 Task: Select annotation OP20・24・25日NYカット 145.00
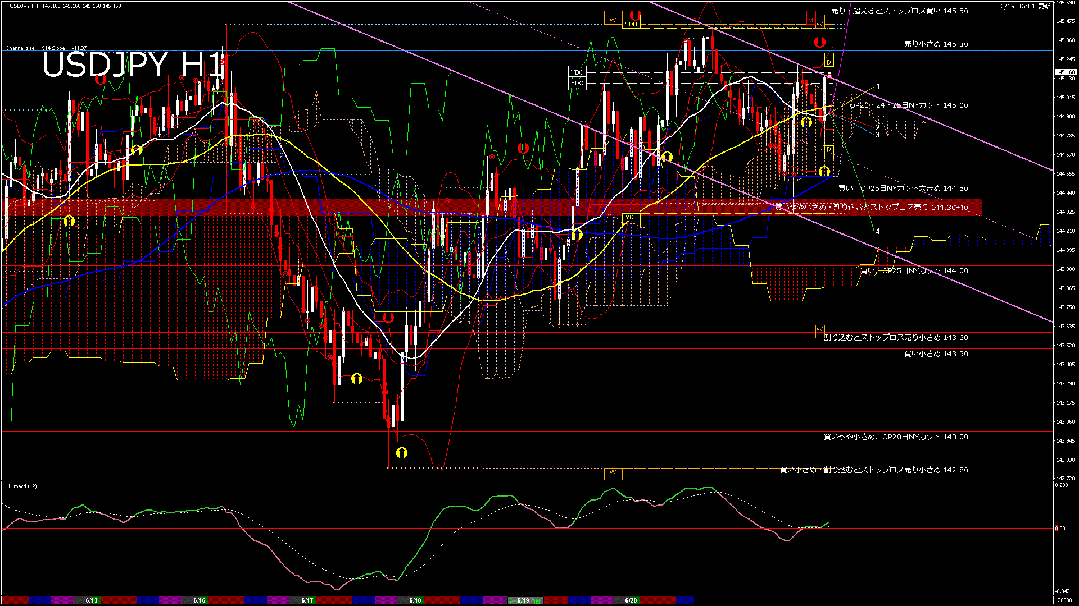[x=909, y=105]
